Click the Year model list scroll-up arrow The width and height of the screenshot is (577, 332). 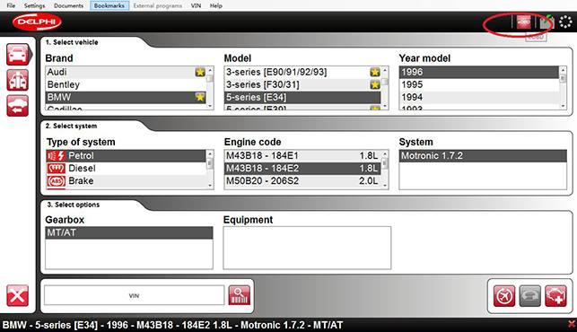[x=563, y=70]
